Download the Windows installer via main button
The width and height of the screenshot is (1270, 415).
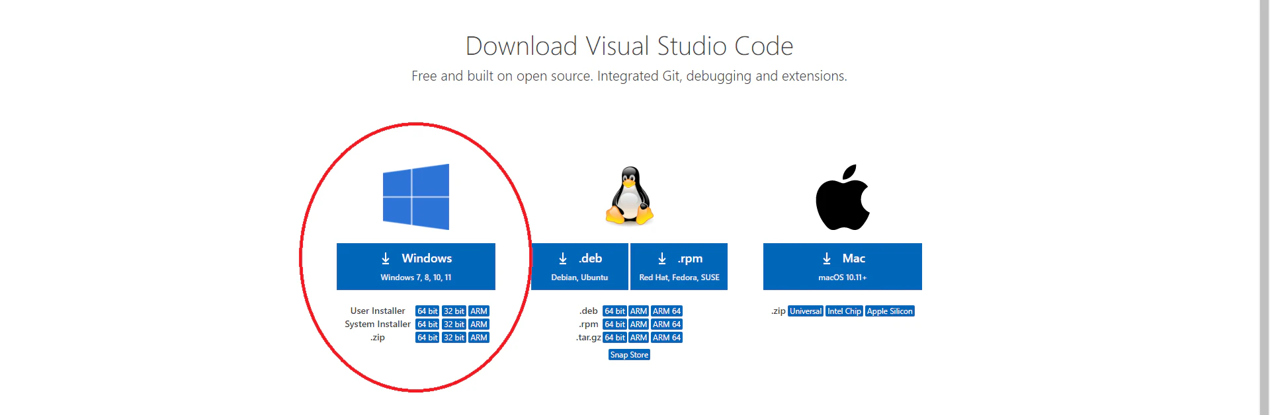(416, 266)
